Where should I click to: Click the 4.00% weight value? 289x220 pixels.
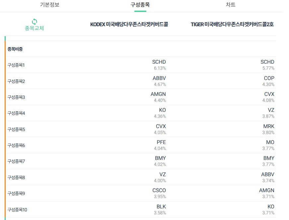coord(160,181)
